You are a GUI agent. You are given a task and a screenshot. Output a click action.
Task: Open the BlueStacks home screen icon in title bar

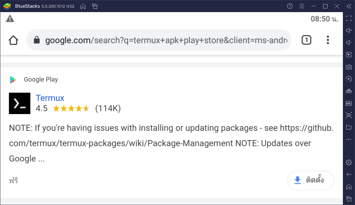click(x=83, y=6)
